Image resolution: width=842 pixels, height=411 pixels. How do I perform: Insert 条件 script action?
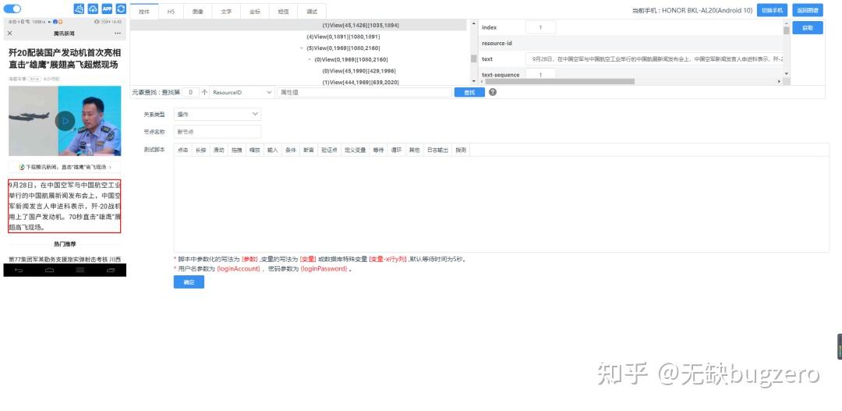pyautogui.click(x=291, y=151)
